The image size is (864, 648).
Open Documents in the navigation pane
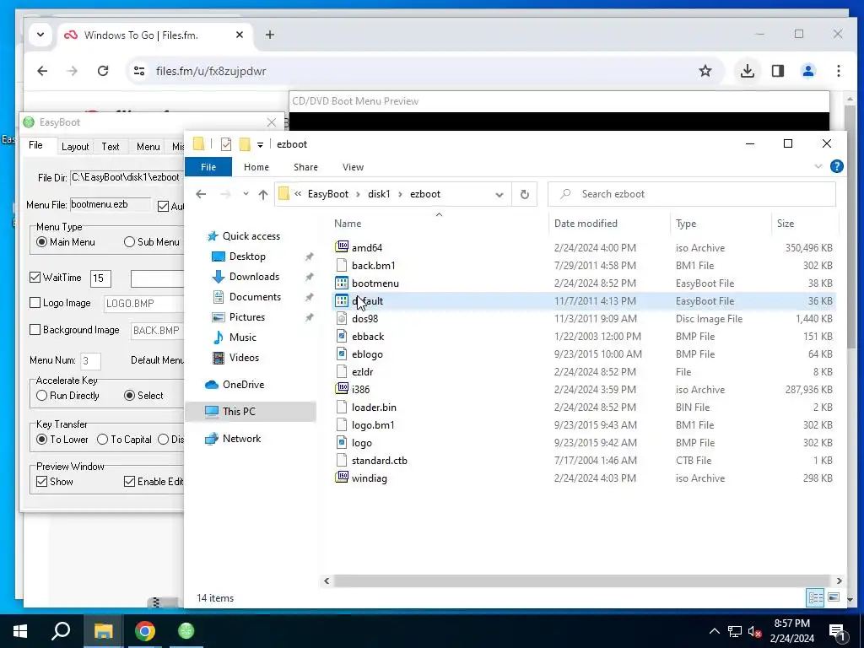click(x=255, y=296)
